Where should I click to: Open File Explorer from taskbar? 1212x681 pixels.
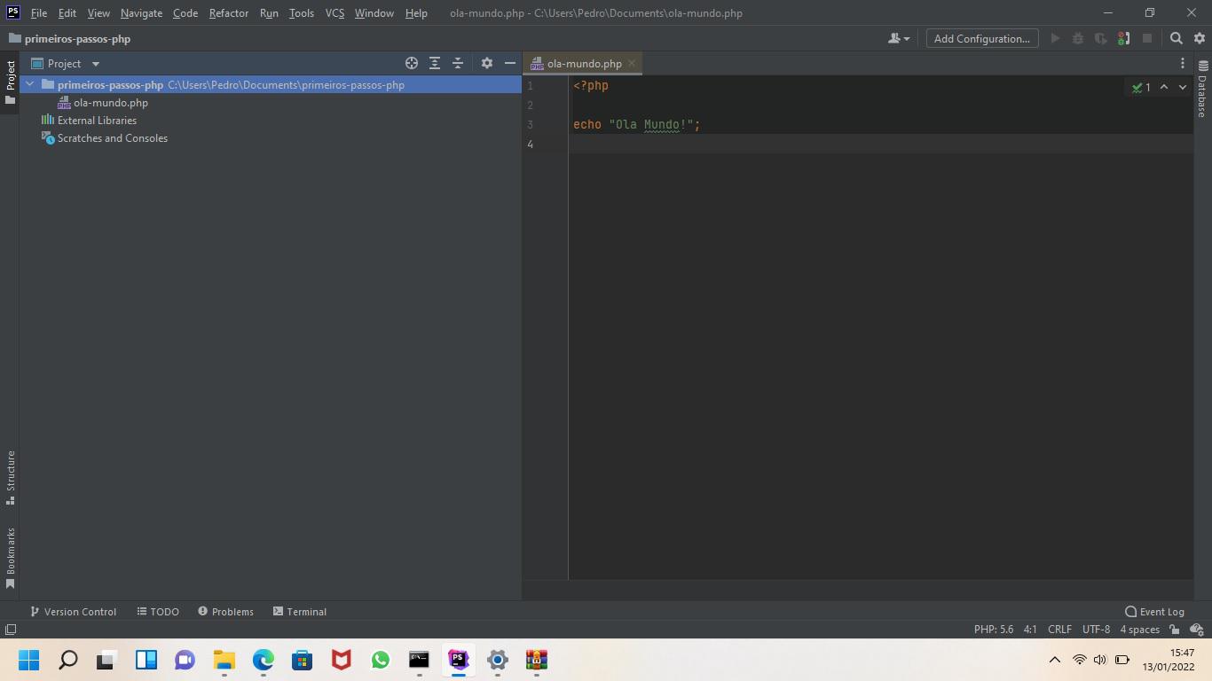[224, 660]
